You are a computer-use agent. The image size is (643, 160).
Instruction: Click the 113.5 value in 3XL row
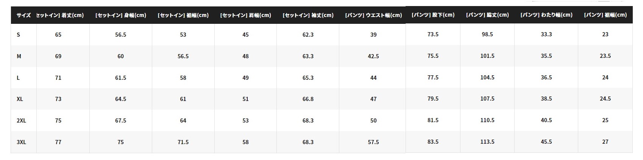pyautogui.click(x=487, y=142)
